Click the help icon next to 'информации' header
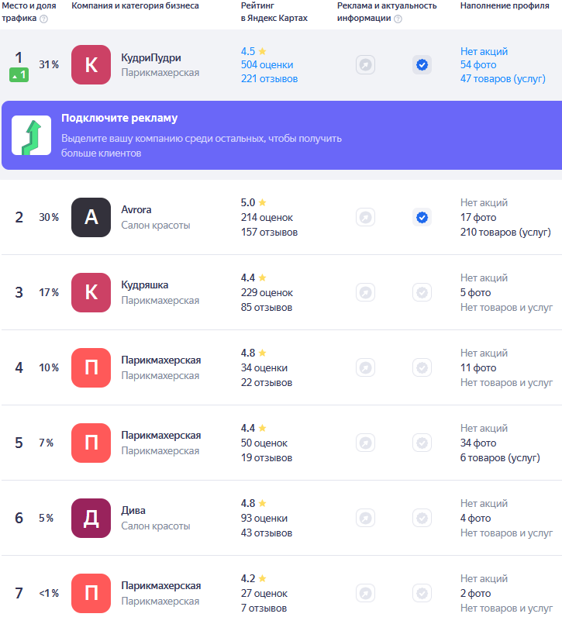 pos(398,19)
